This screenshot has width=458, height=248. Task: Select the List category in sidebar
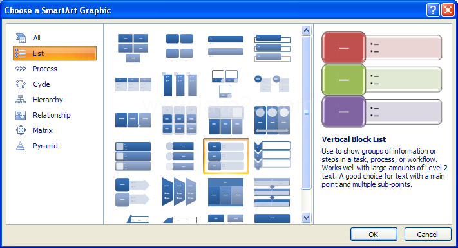pyautogui.click(x=55, y=53)
